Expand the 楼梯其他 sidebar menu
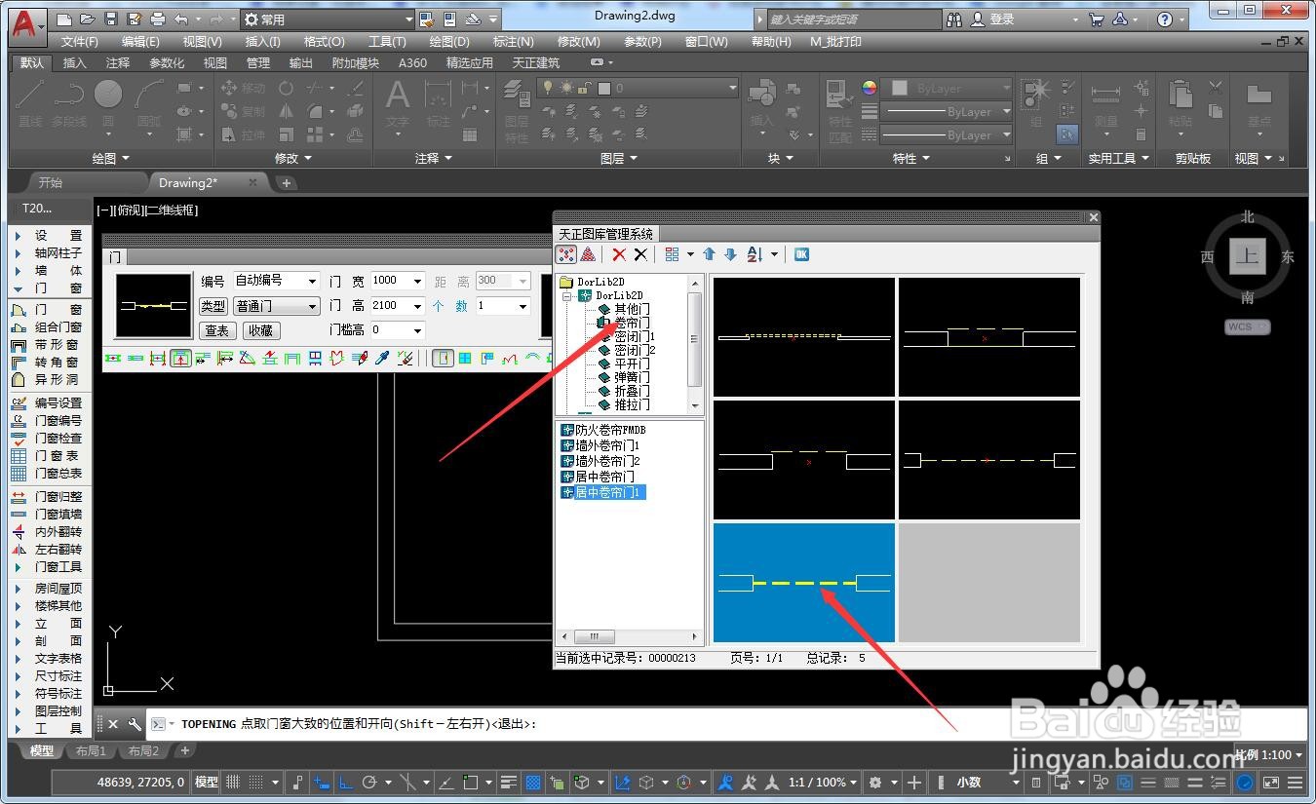Viewport: 1316px width, 804px height. (x=46, y=606)
